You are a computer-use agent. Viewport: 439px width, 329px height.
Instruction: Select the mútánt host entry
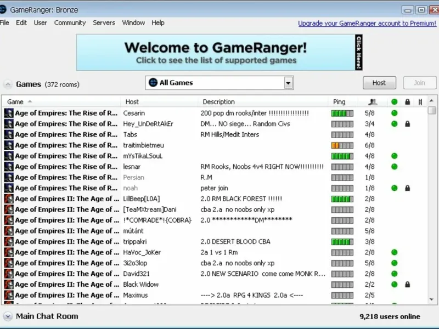133,231
